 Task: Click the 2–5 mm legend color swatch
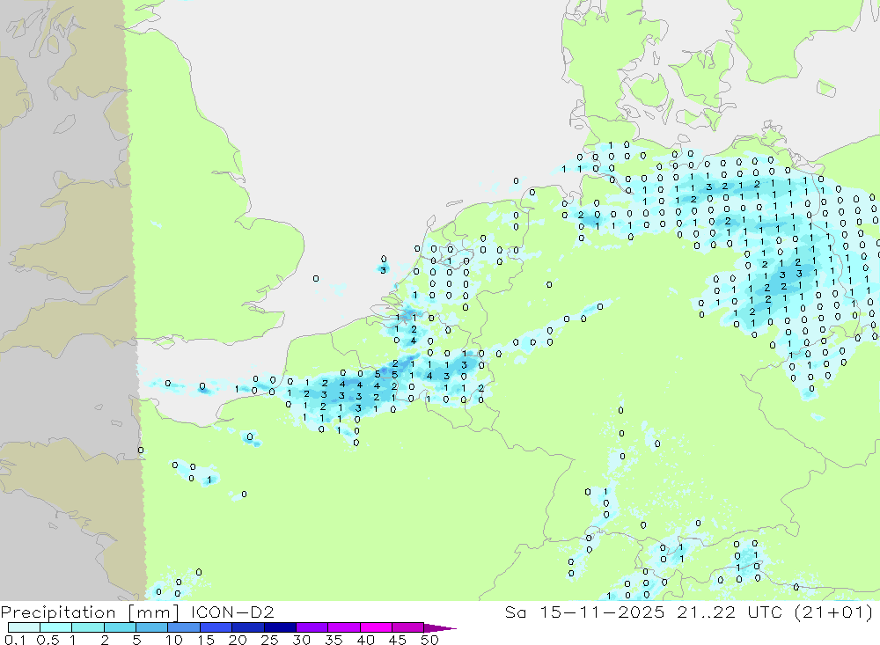[x=120, y=627]
